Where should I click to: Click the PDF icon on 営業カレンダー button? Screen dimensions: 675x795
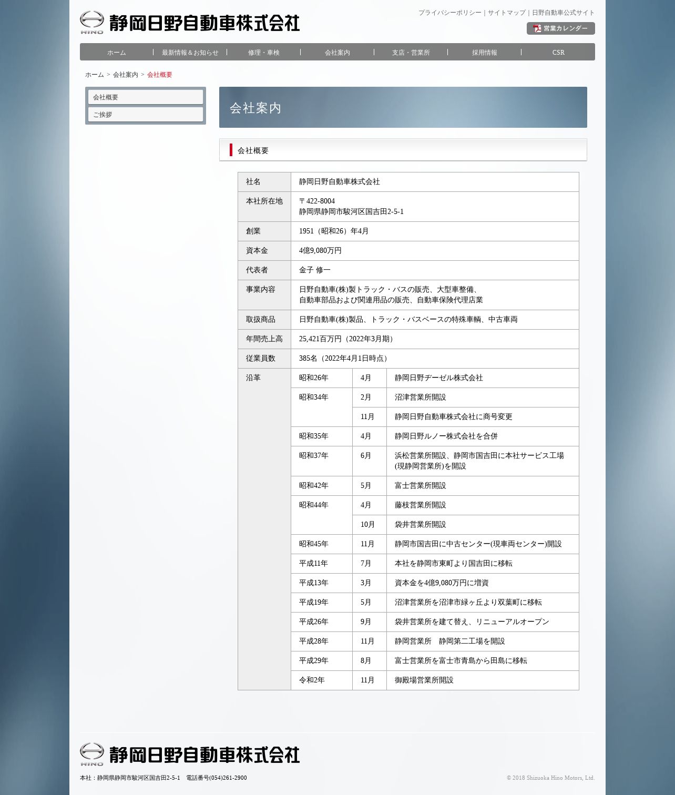[x=537, y=28]
